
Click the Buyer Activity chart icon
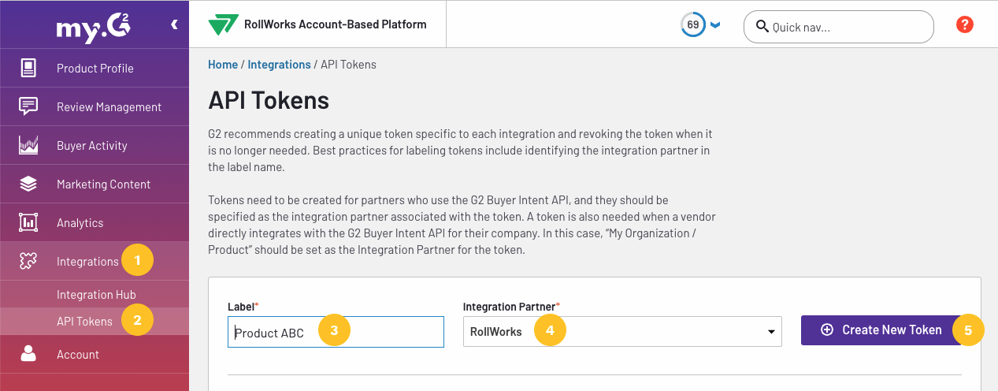pyautogui.click(x=28, y=145)
